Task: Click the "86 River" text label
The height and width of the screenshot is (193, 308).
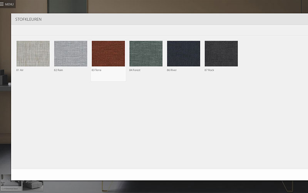Action: click(x=172, y=70)
